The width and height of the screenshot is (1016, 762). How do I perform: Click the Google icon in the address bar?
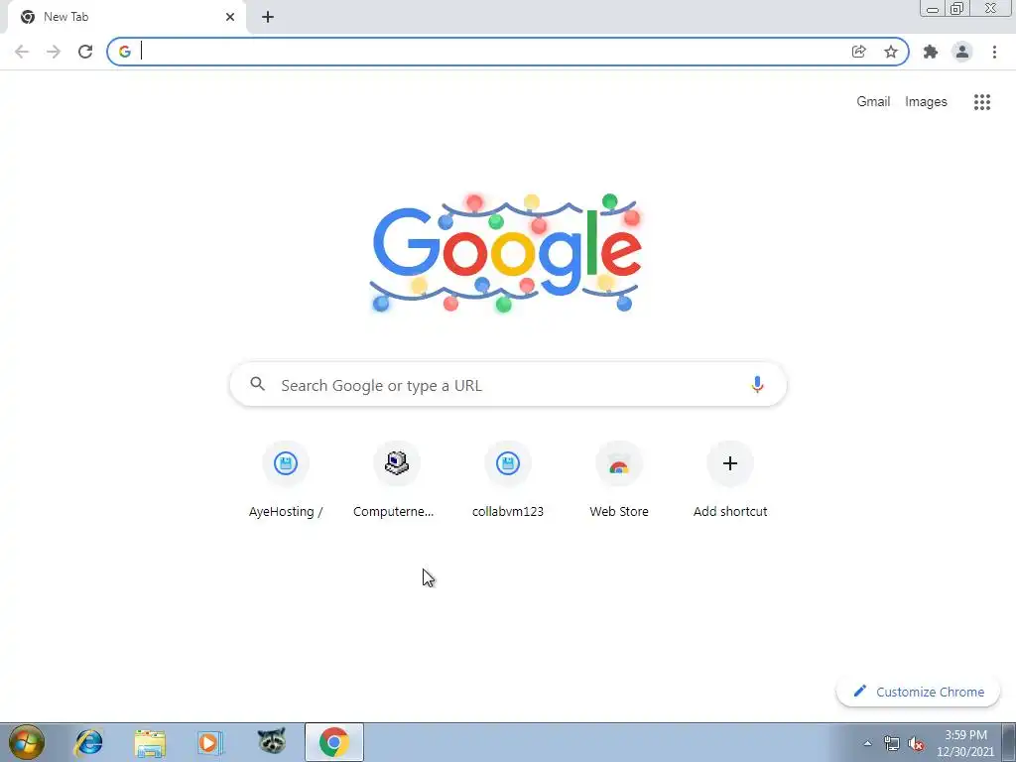coord(125,52)
